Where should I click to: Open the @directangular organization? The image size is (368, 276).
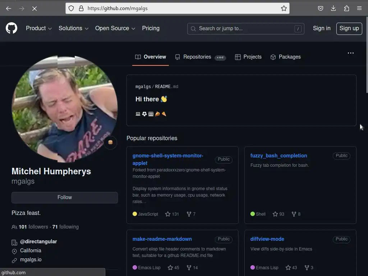click(38, 241)
